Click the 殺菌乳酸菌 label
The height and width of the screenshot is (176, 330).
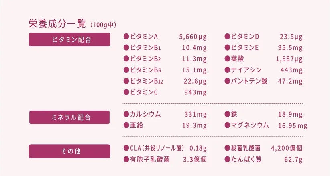pos(246,148)
